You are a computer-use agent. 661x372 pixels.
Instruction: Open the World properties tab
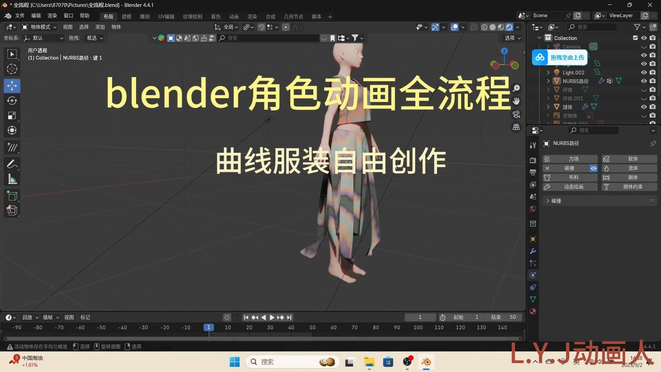[533, 209]
